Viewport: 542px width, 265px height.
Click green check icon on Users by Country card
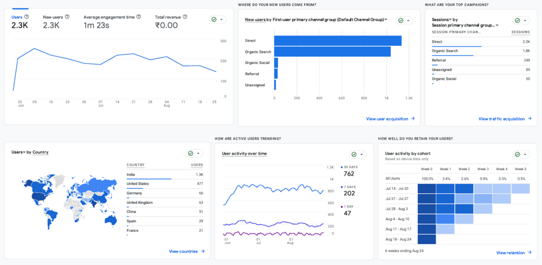coord(191,153)
